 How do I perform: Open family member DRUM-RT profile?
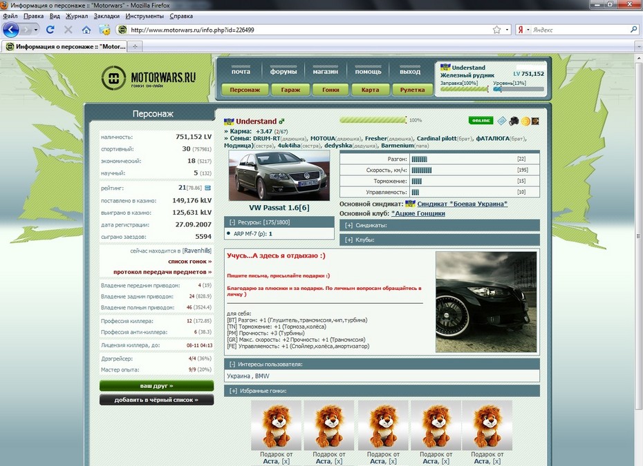pos(266,138)
